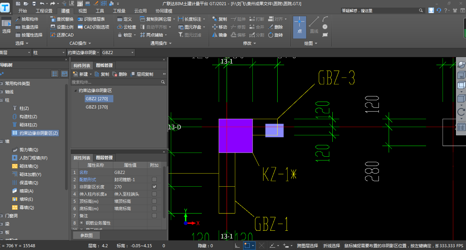Viewport: 466px width, 250px height.
Task: Expand 门窗洞 in navigation tree
Action: click(2, 216)
